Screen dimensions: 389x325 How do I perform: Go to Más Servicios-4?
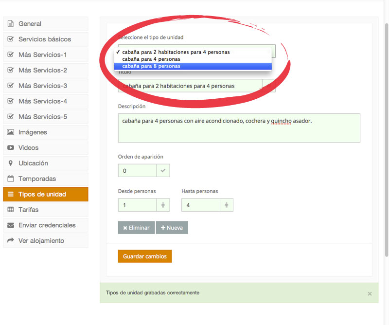pos(46,101)
